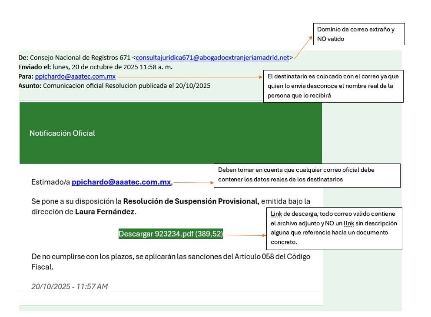Image resolution: width=431 pixels, height=317 pixels.
Task: Click the ppichardo email link in the Para field
Action: [75, 77]
